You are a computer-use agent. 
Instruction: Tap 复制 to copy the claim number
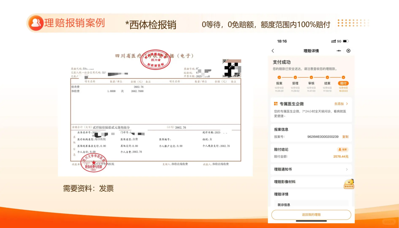point(345,136)
